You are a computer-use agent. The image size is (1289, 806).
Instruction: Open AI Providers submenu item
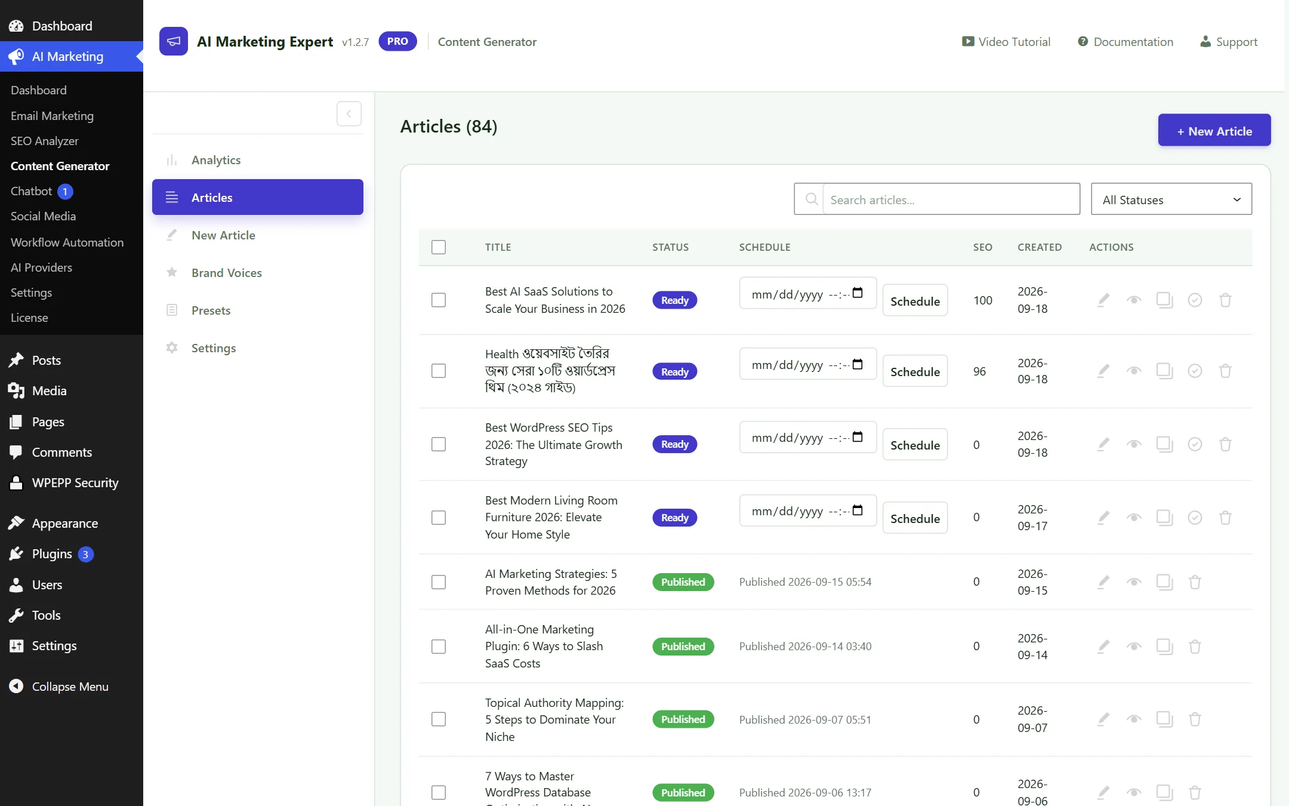[72, 267]
